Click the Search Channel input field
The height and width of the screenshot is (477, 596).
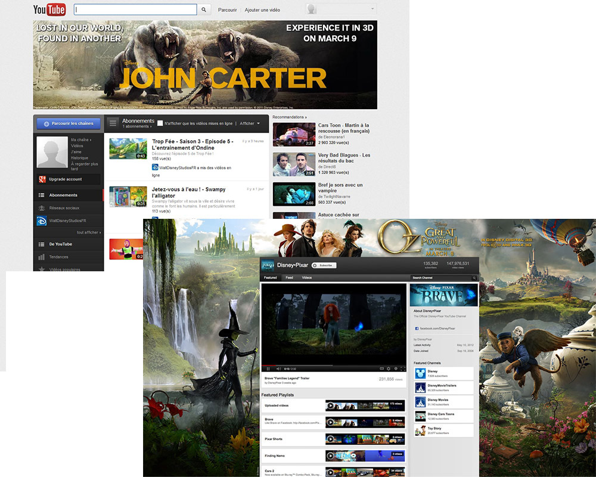(x=441, y=278)
